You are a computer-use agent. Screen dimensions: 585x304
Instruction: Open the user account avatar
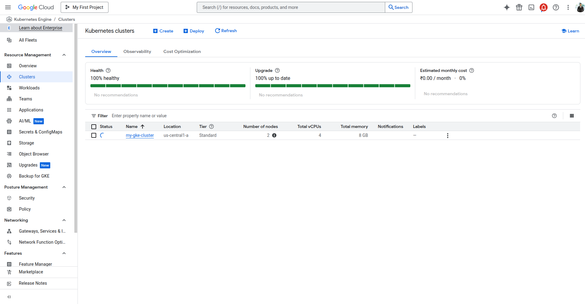pos(580,7)
